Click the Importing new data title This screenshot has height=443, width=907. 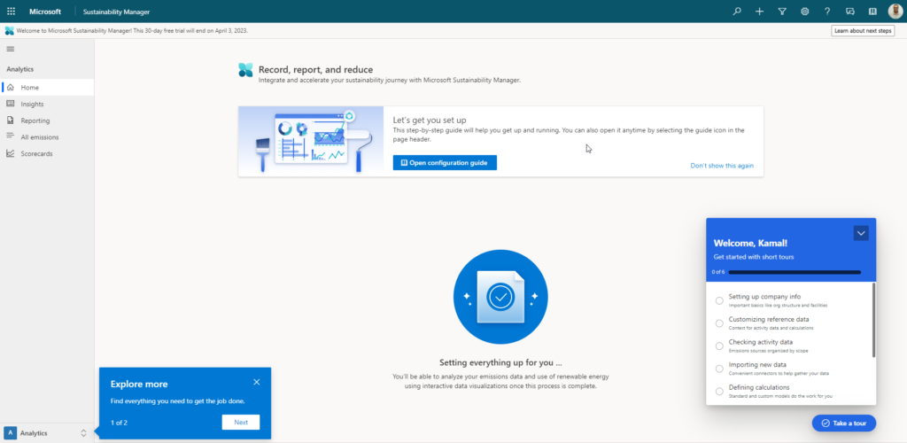tap(757, 364)
